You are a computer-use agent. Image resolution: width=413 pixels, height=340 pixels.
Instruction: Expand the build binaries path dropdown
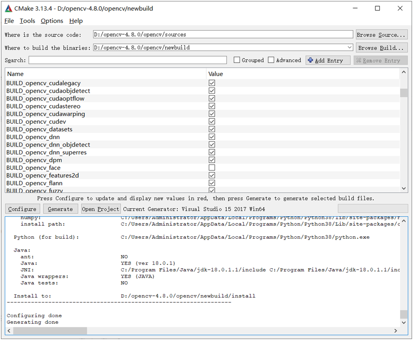point(349,48)
